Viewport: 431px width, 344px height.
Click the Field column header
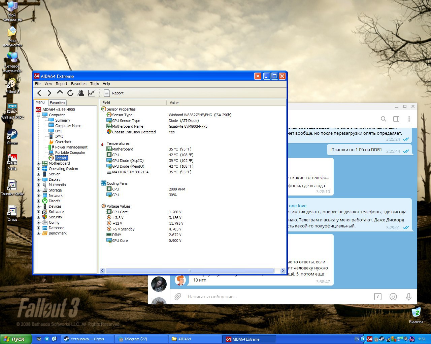[x=133, y=103]
